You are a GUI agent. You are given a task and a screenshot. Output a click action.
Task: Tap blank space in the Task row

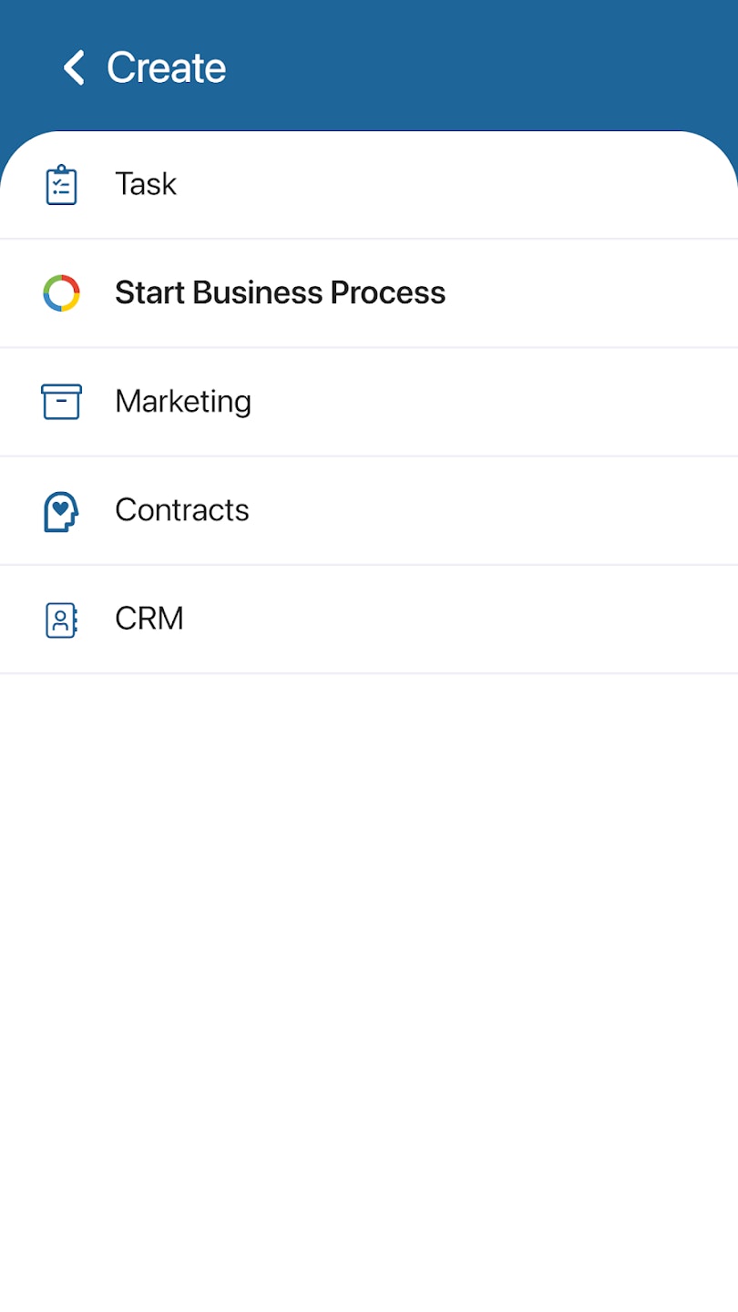click(x=501, y=185)
